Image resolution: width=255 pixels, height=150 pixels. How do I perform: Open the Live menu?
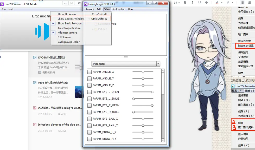tap(130, 9)
